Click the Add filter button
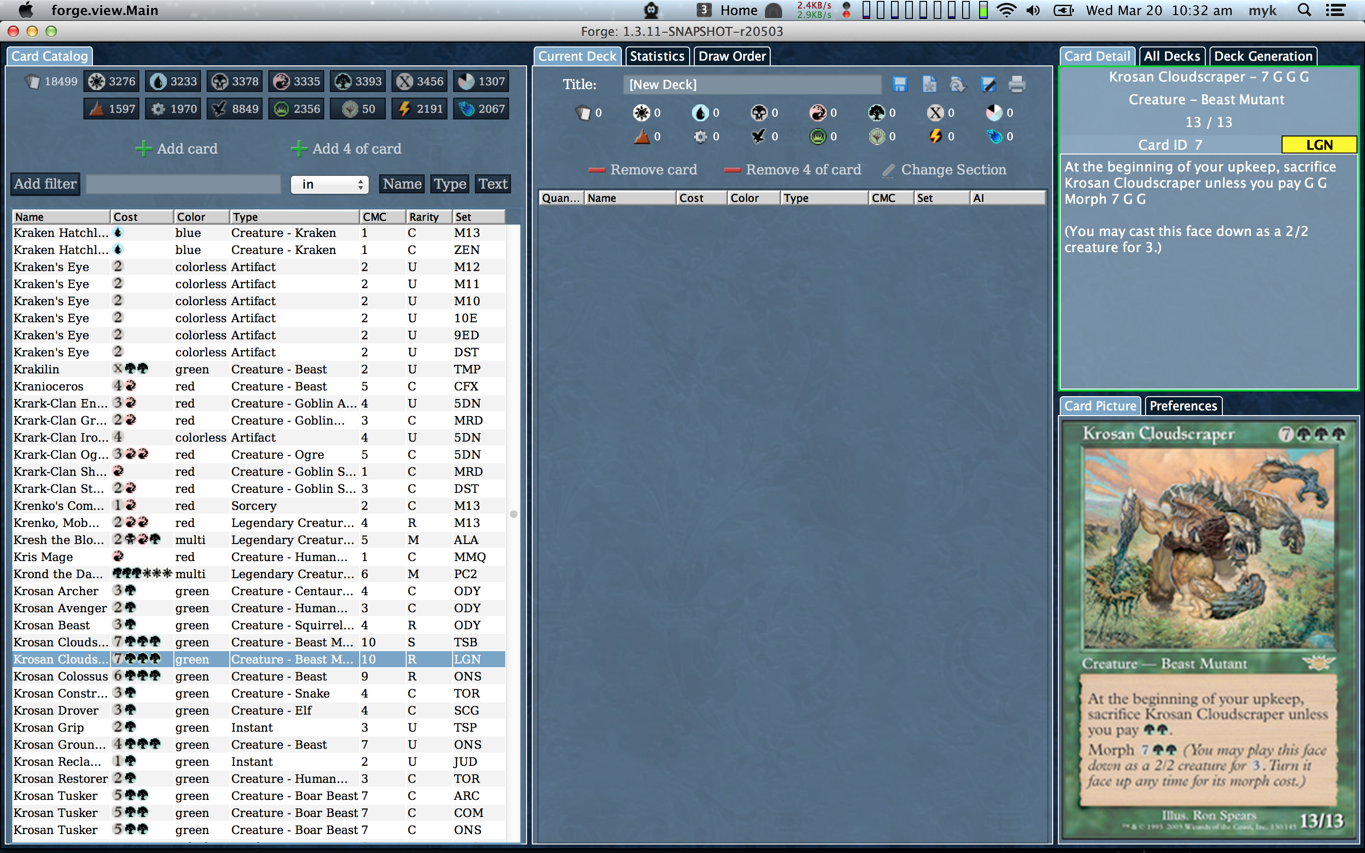 pos(45,184)
